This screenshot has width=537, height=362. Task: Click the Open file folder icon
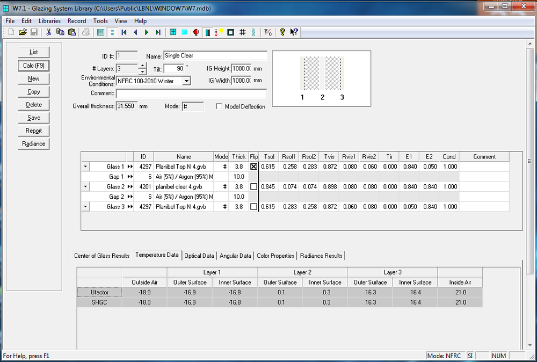coord(23,32)
